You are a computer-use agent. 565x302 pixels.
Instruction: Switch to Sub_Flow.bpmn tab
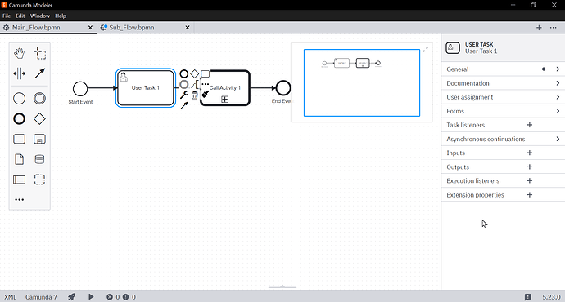[x=132, y=28]
